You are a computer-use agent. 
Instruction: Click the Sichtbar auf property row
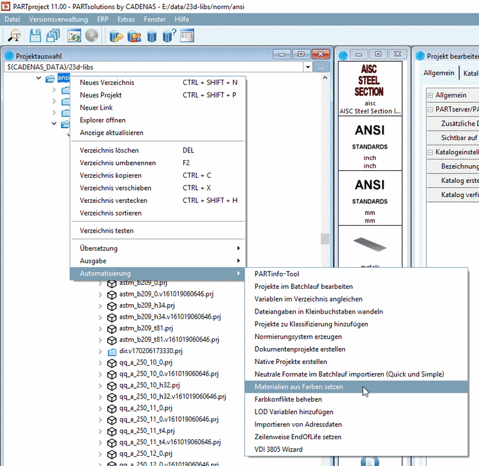pos(453,138)
